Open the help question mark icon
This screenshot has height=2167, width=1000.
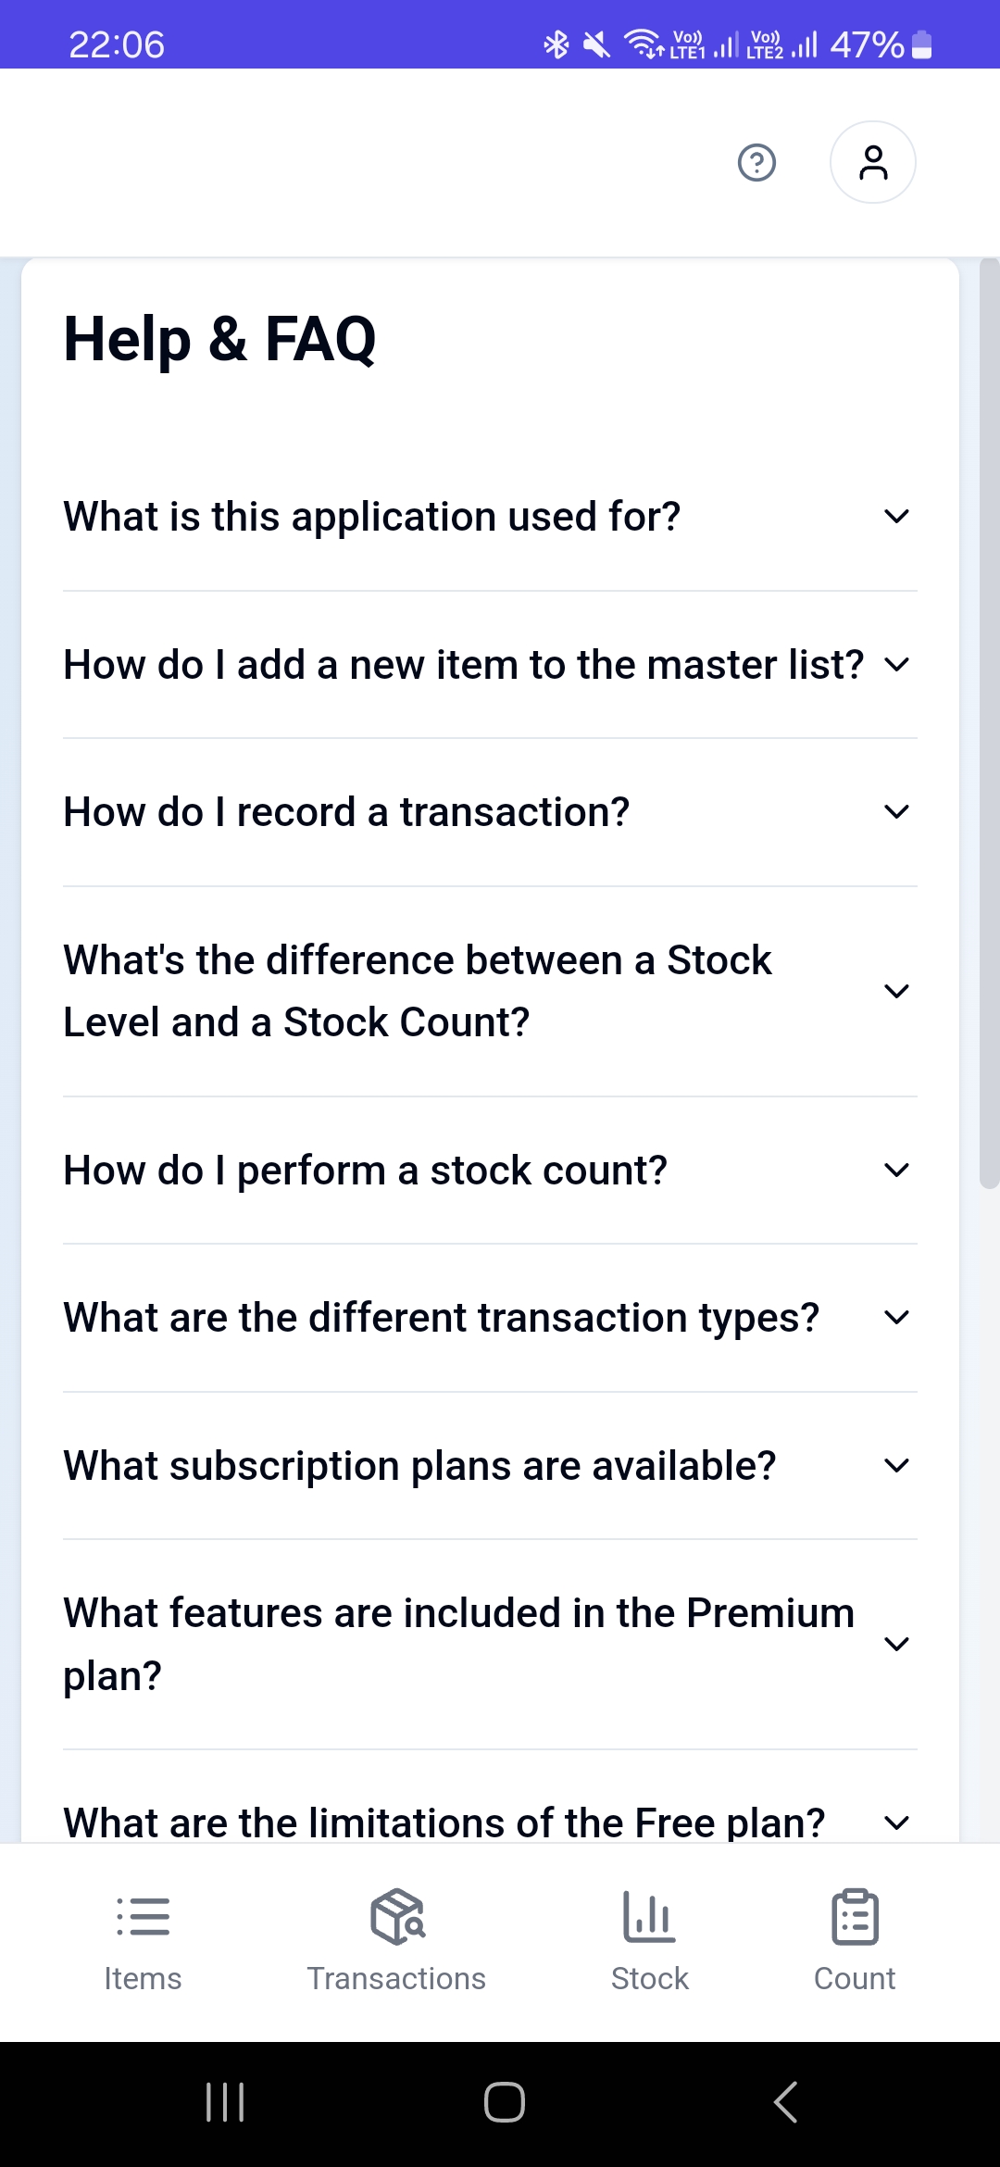[x=756, y=163]
